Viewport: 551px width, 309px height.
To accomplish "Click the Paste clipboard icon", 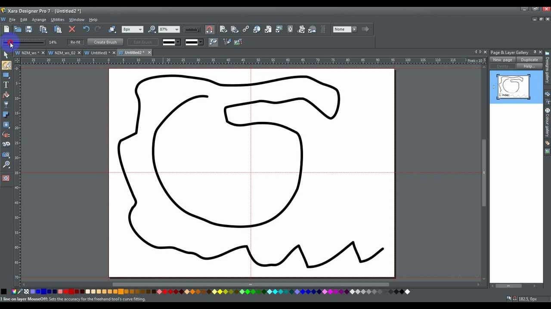I will coord(58,29).
